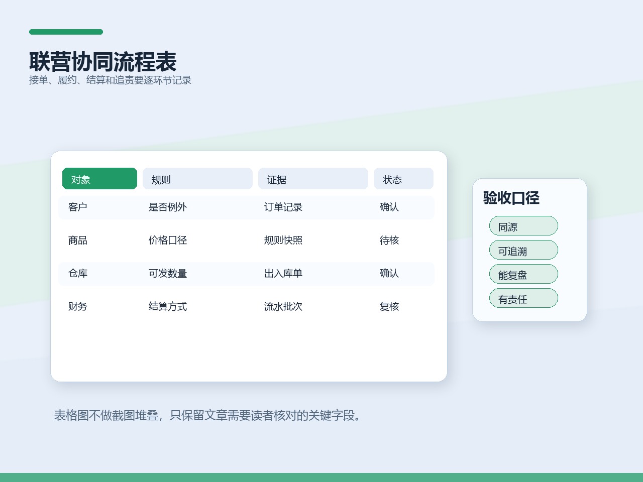Click the 客户 cell

(x=78, y=207)
